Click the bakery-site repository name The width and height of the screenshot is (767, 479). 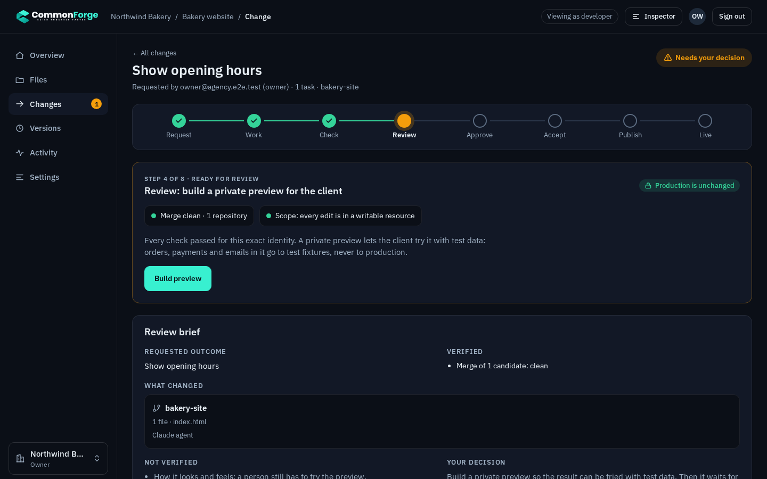tap(186, 408)
